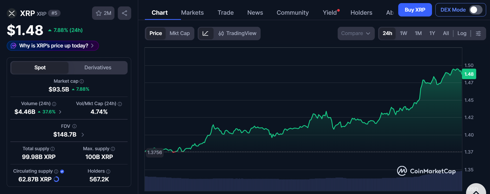Click the 100B XRP max supply
490x194 pixels.
coord(99,157)
